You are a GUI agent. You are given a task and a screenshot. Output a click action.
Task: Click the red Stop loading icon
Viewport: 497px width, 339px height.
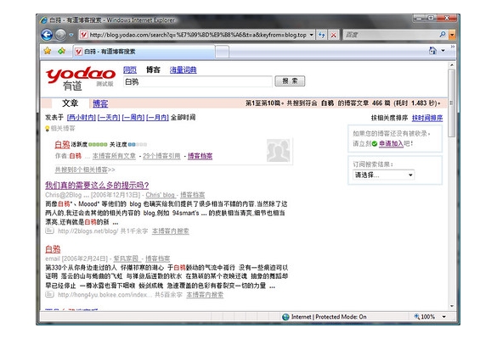333,35
